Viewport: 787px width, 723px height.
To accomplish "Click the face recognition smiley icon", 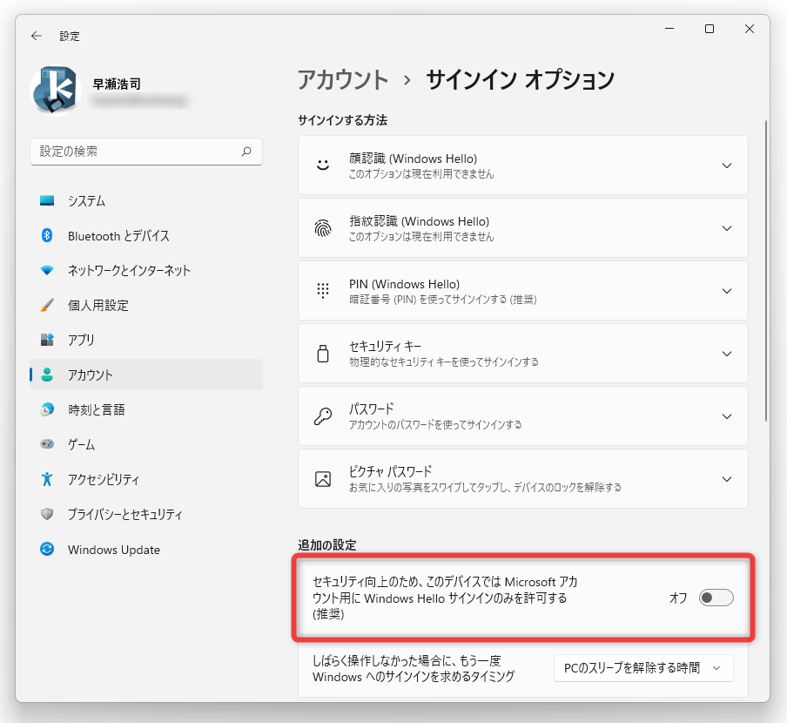I will pyautogui.click(x=323, y=166).
